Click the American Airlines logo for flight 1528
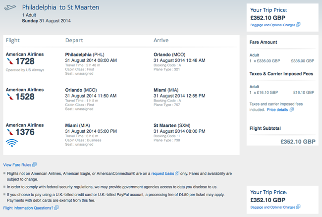 [x=10, y=97]
